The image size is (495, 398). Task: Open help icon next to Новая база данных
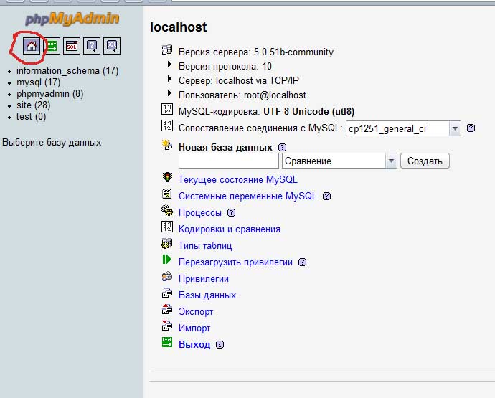click(282, 148)
